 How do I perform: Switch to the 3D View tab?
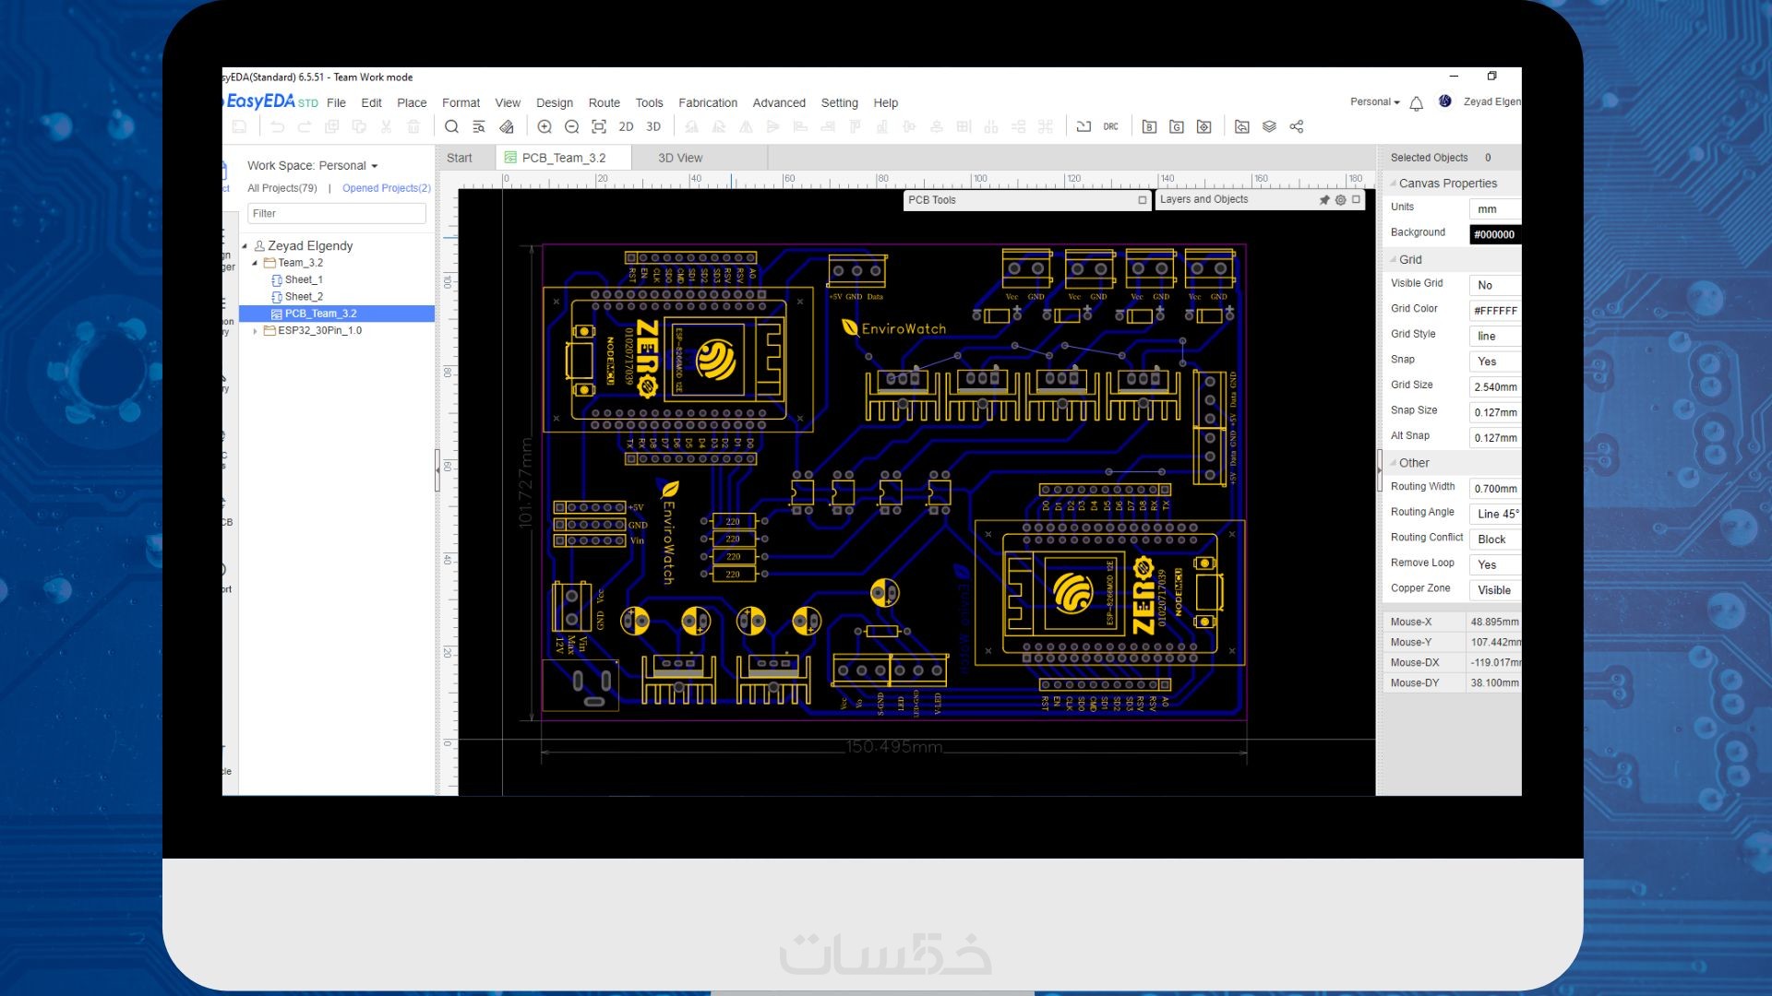click(679, 158)
